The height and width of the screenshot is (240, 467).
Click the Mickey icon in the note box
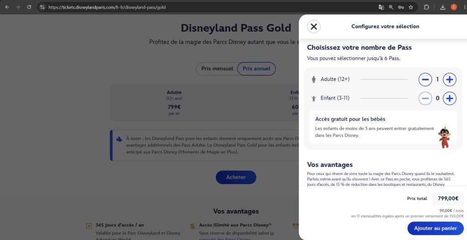(119, 139)
